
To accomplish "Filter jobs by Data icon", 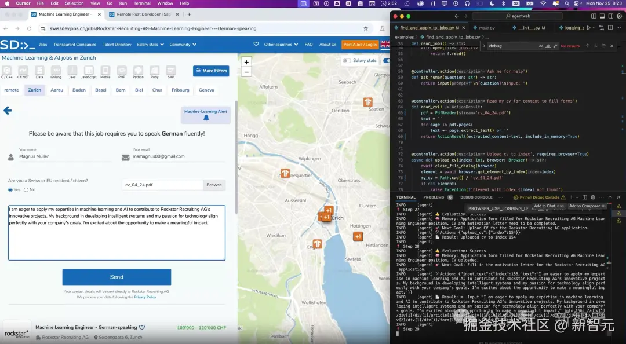I will pyautogui.click(x=39, y=71).
